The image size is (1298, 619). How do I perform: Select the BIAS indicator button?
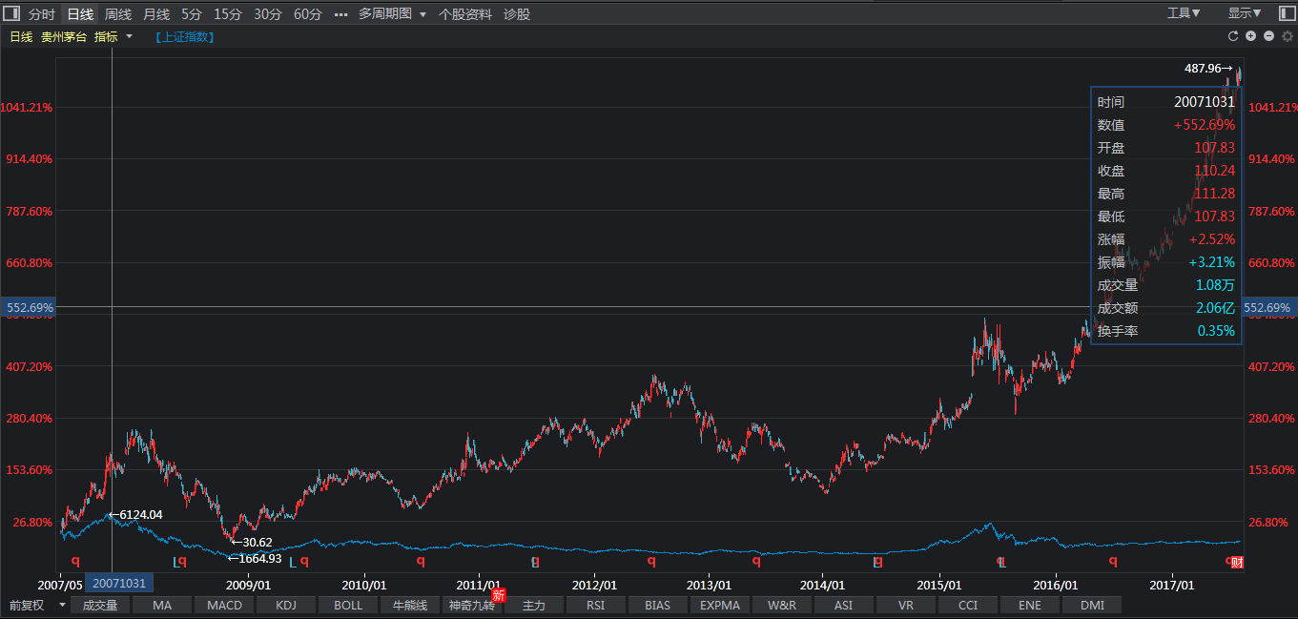point(658,605)
